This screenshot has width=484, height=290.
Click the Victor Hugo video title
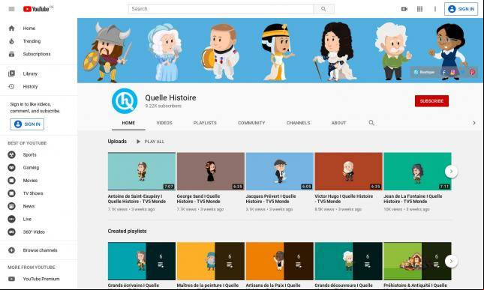pyautogui.click(x=344, y=199)
